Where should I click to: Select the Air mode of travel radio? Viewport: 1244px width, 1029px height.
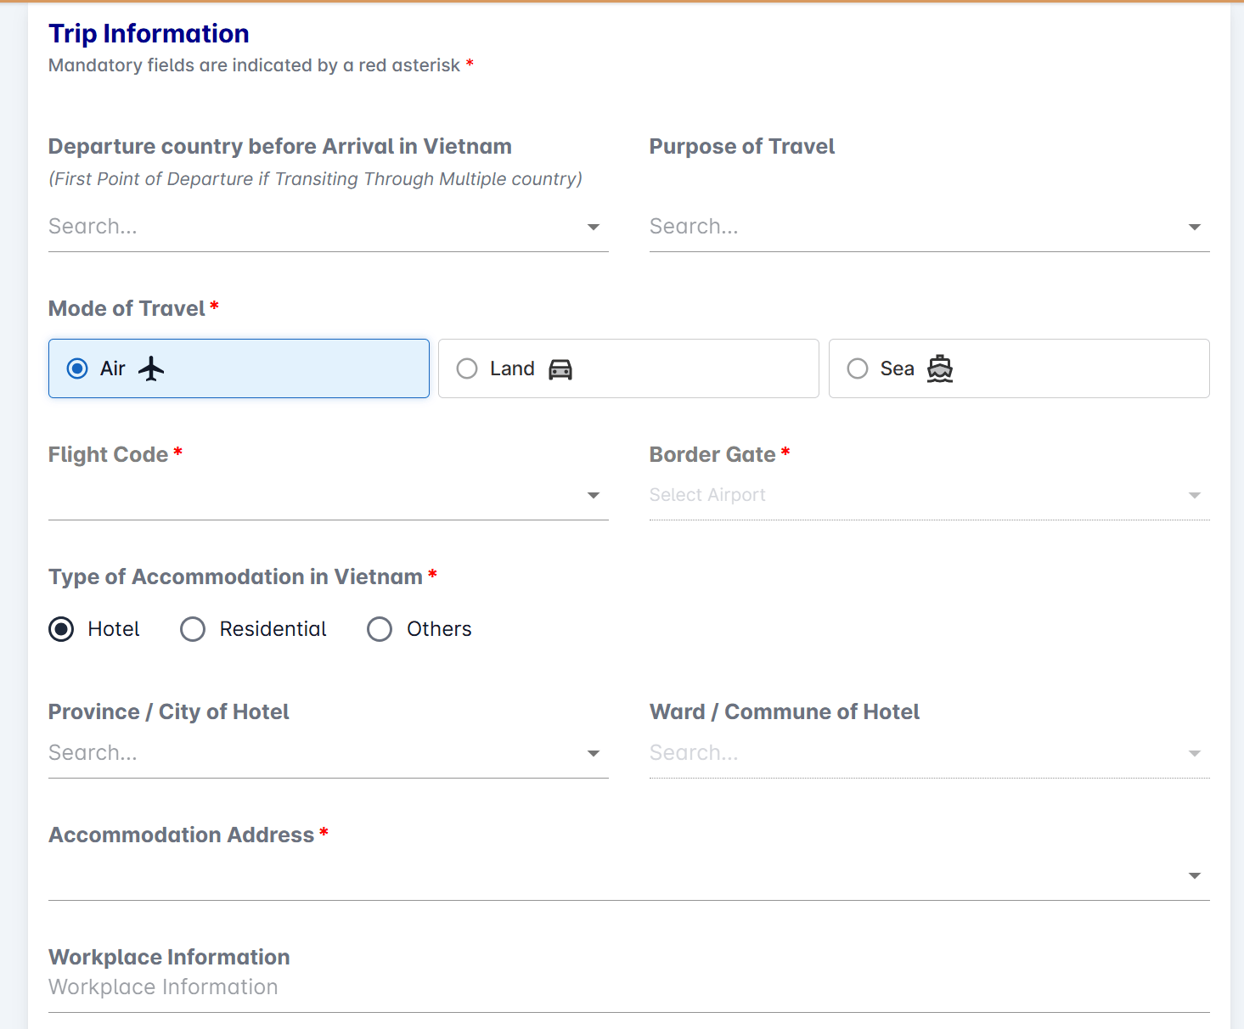[x=77, y=368]
